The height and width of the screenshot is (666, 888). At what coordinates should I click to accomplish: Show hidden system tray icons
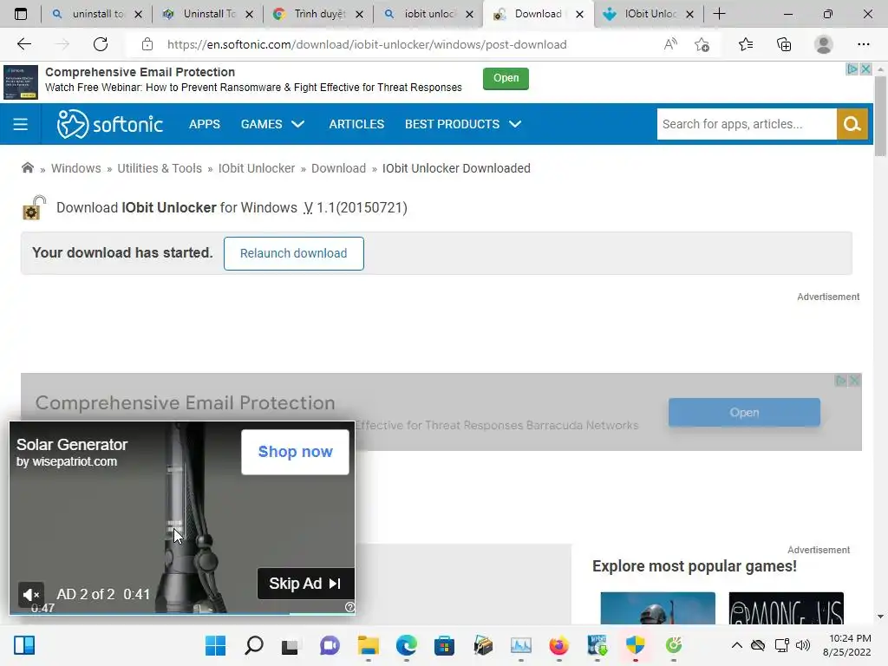click(736, 645)
